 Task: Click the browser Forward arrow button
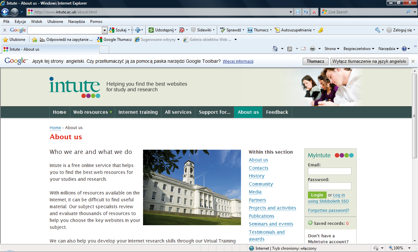pyautogui.click(x=14, y=12)
